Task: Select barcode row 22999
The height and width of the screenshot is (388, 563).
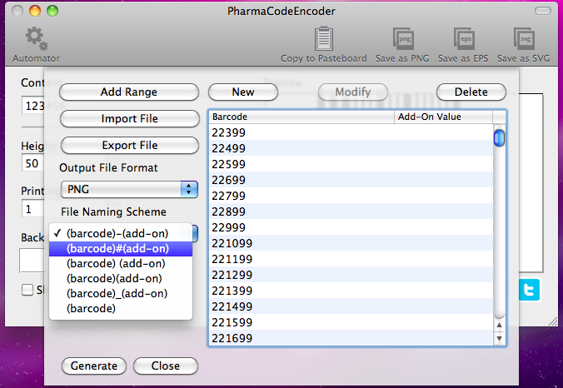Action: 351,227
